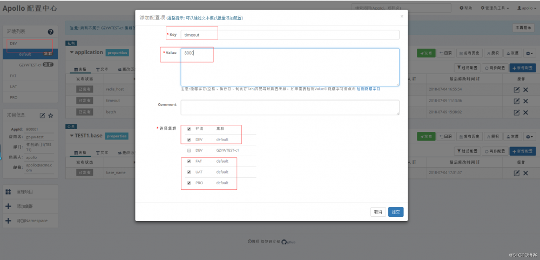Open the help icon beside 环境列表
540x260 pixels.
tap(51, 32)
